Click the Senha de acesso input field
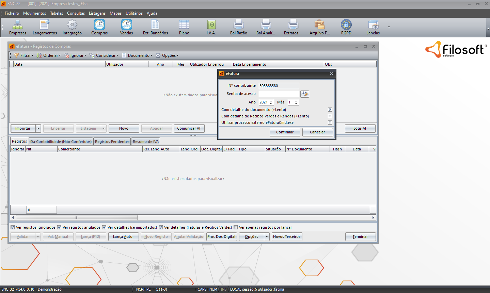This screenshot has width=490, height=293. (x=279, y=94)
